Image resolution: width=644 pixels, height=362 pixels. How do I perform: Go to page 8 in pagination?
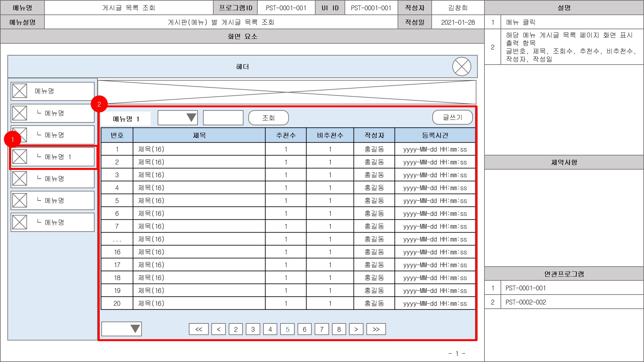tap(339, 329)
